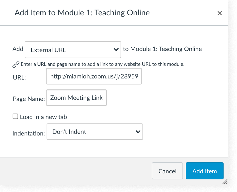Open the External URL item type dropdown

pos(73,50)
